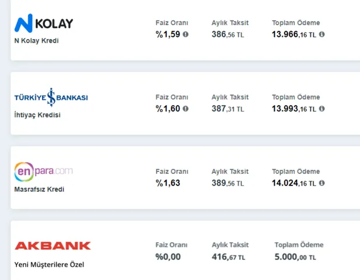
Task: Open the Yeni Müşterilere Özel offer
Action: pyautogui.click(x=49, y=264)
